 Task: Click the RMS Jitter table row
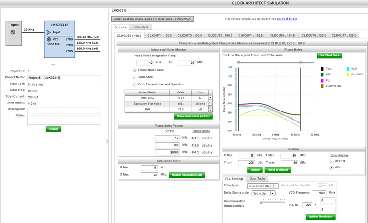pyautogui.click(x=166, y=98)
